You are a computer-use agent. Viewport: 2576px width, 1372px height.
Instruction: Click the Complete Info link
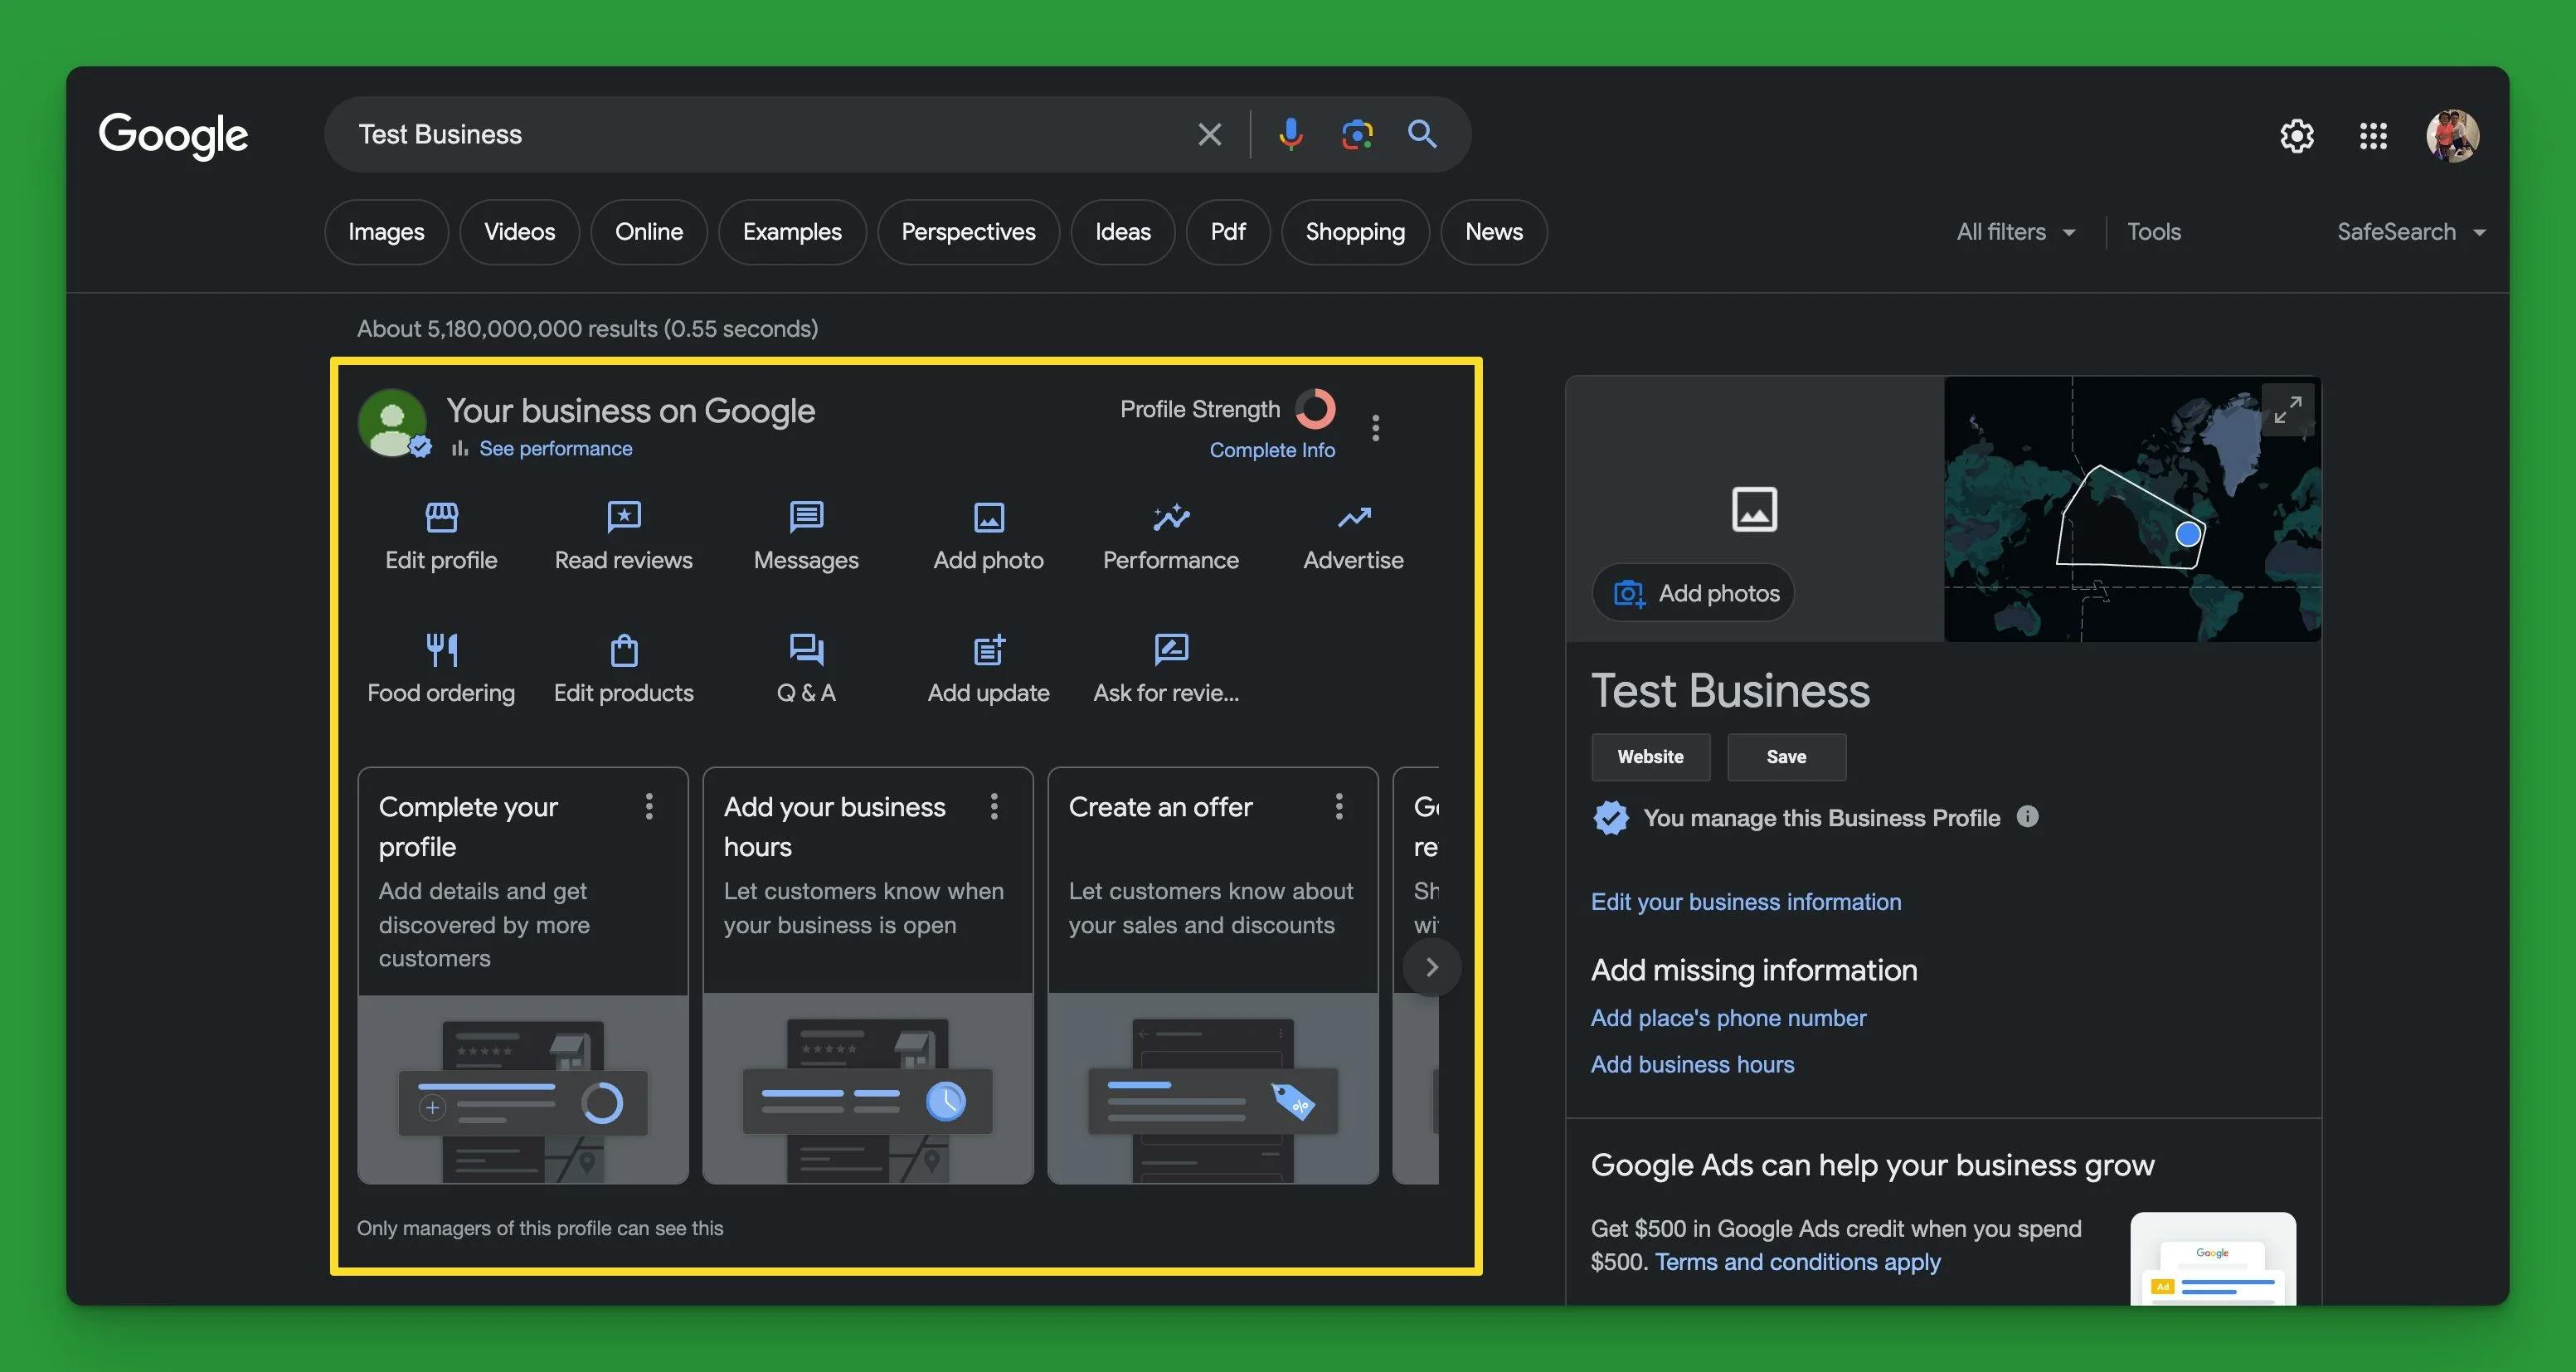[1272, 450]
